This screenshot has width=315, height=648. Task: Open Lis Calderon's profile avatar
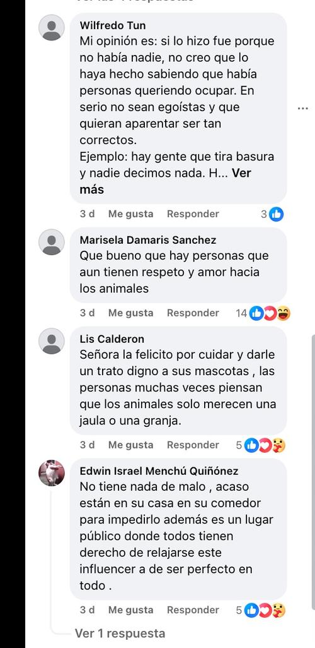click(x=52, y=341)
